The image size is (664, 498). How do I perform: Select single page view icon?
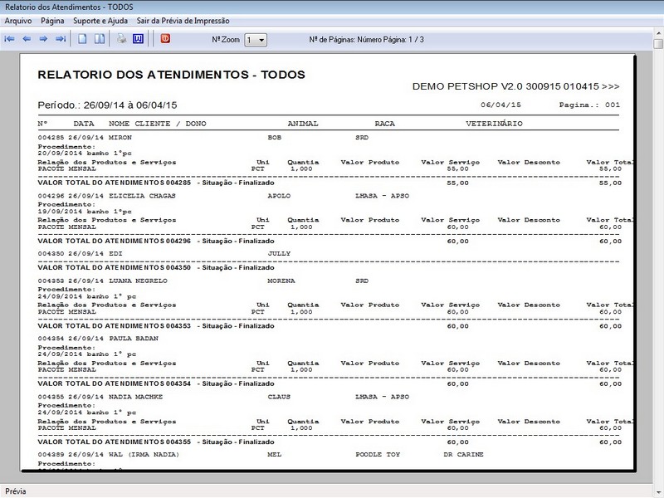coord(82,39)
